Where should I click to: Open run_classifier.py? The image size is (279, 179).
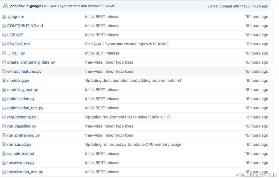[x=21, y=126]
